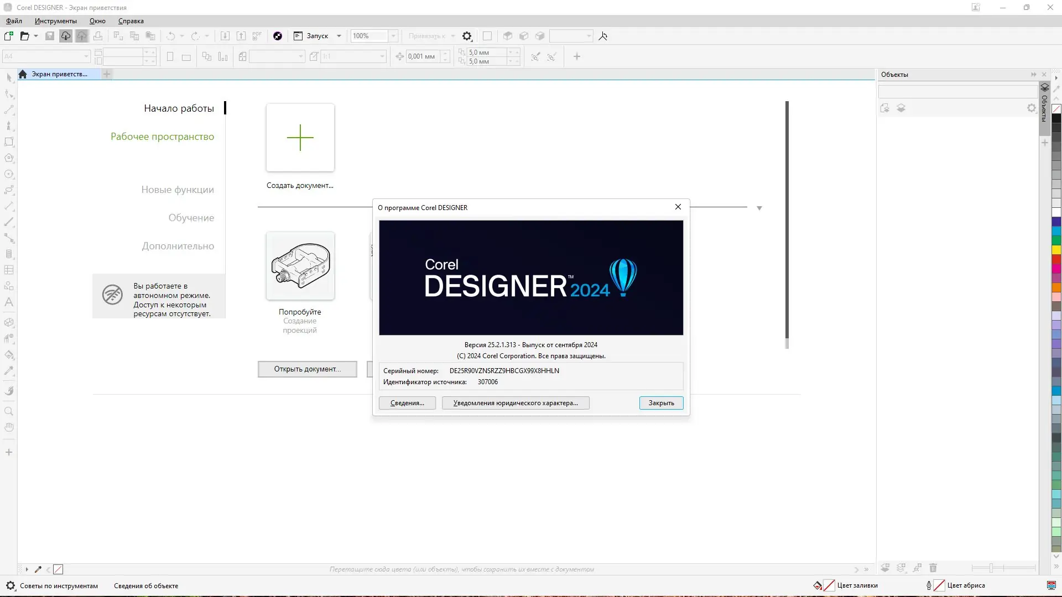Select the Text tool in toolbox
1062x597 pixels.
click(9, 302)
